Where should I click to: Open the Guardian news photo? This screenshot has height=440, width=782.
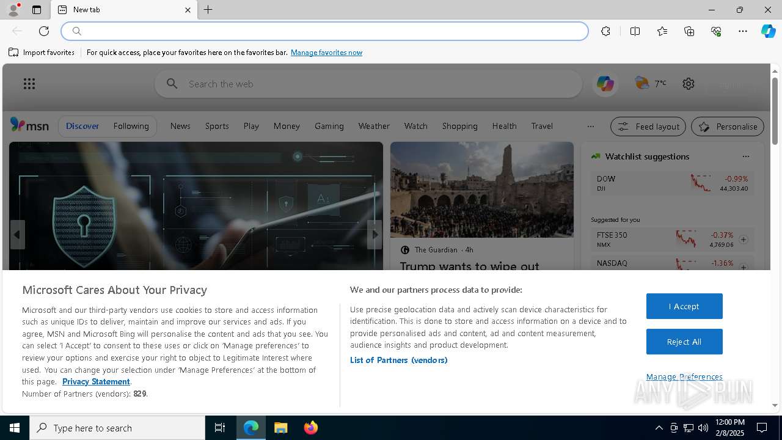click(x=482, y=189)
